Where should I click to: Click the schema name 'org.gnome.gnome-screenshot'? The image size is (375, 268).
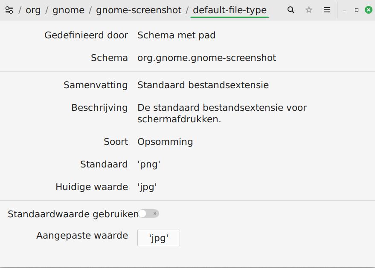pyautogui.click(x=206, y=58)
